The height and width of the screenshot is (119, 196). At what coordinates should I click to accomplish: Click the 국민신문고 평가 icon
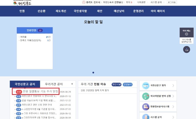[146, 86]
